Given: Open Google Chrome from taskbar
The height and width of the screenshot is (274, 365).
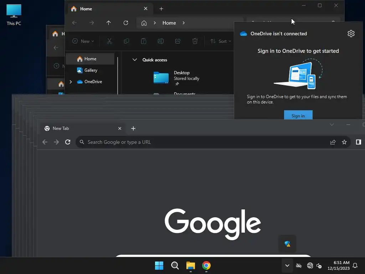Looking at the screenshot, I should click(x=206, y=265).
